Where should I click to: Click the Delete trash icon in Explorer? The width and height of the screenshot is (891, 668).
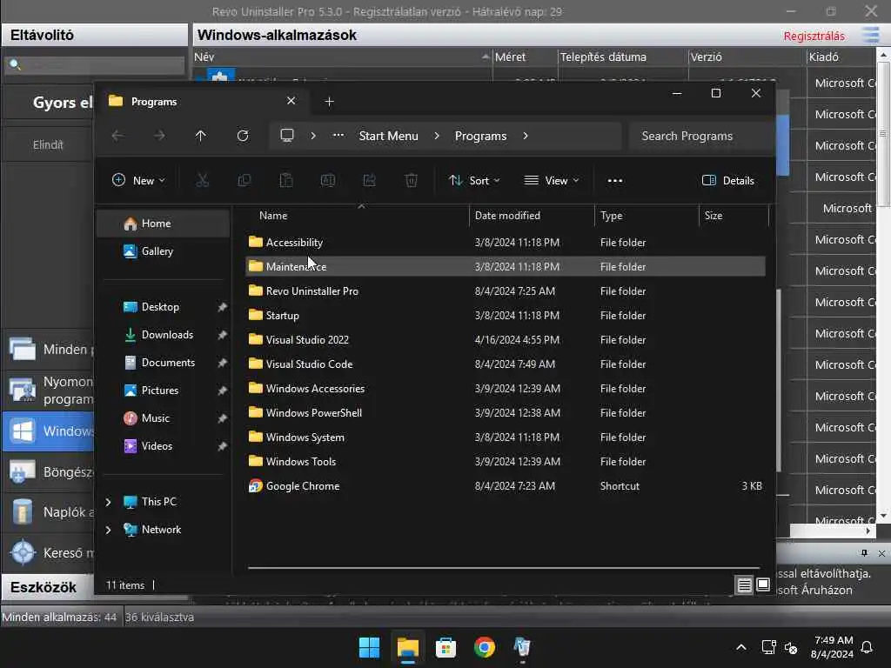point(412,181)
